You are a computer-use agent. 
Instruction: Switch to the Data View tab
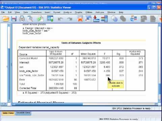pos(8,113)
